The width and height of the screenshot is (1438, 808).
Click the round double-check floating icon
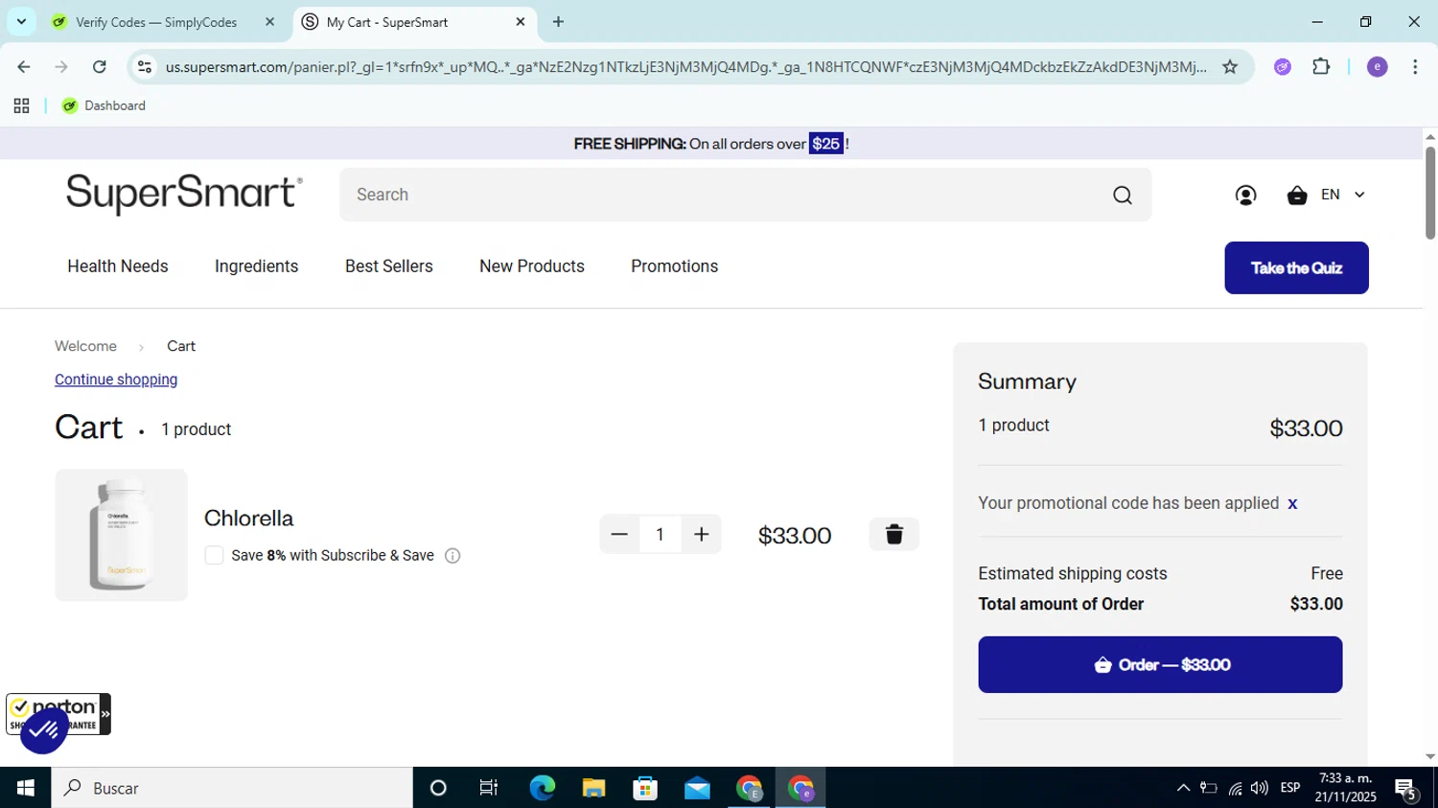coord(43,730)
